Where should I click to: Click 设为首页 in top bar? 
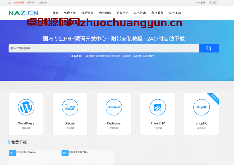coord(213,3)
